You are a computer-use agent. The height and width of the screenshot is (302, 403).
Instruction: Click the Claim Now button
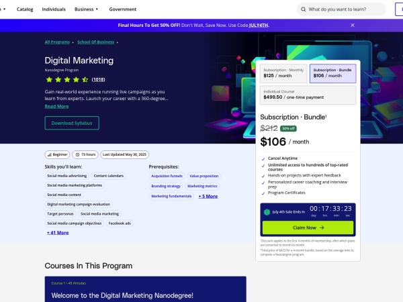308,228
